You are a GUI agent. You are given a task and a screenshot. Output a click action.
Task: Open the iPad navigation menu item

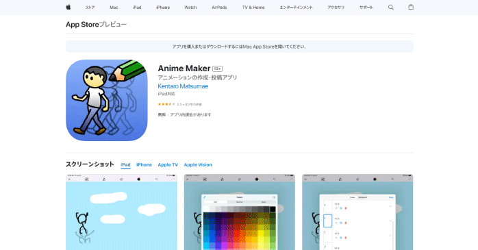(137, 8)
